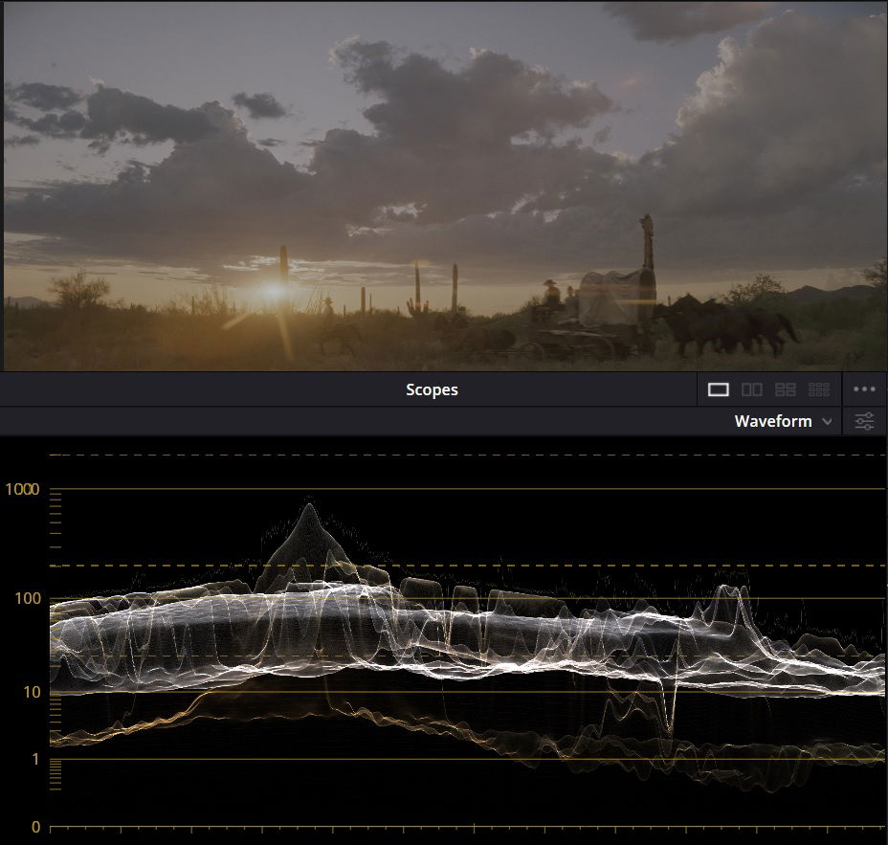Click the Waveform scope type label
The image size is (888, 845).
tap(772, 421)
